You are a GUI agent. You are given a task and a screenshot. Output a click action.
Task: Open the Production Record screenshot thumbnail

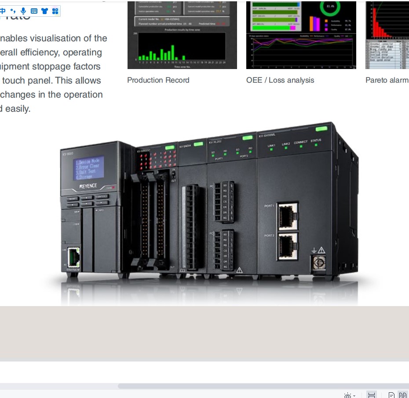pos(182,35)
